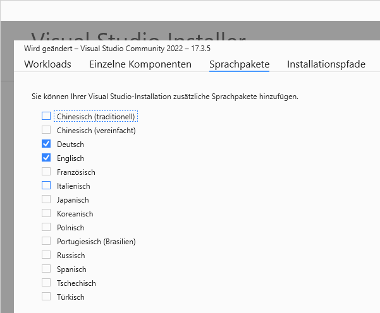Click the Deutsch label text
This screenshot has width=380, height=313.
[x=70, y=145]
